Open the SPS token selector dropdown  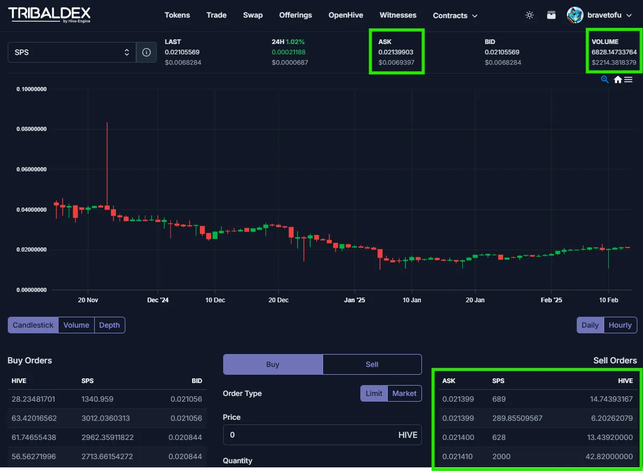point(72,52)
